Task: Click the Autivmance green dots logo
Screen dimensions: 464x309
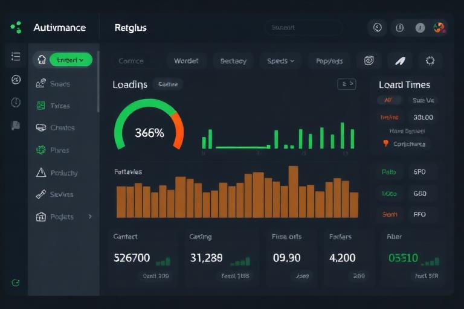Action: pos(16,27)
